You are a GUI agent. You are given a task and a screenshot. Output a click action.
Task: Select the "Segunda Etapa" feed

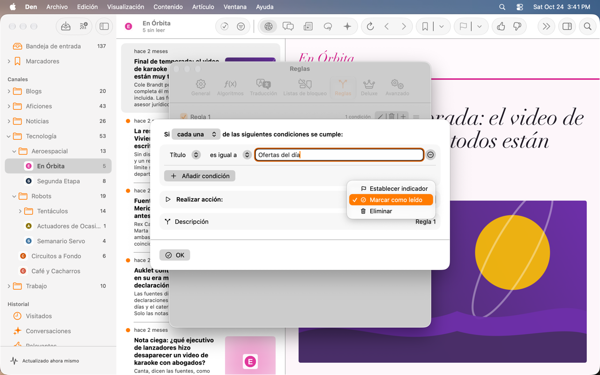(58, 181)
